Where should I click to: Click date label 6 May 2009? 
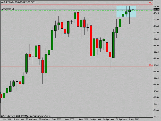134,119
